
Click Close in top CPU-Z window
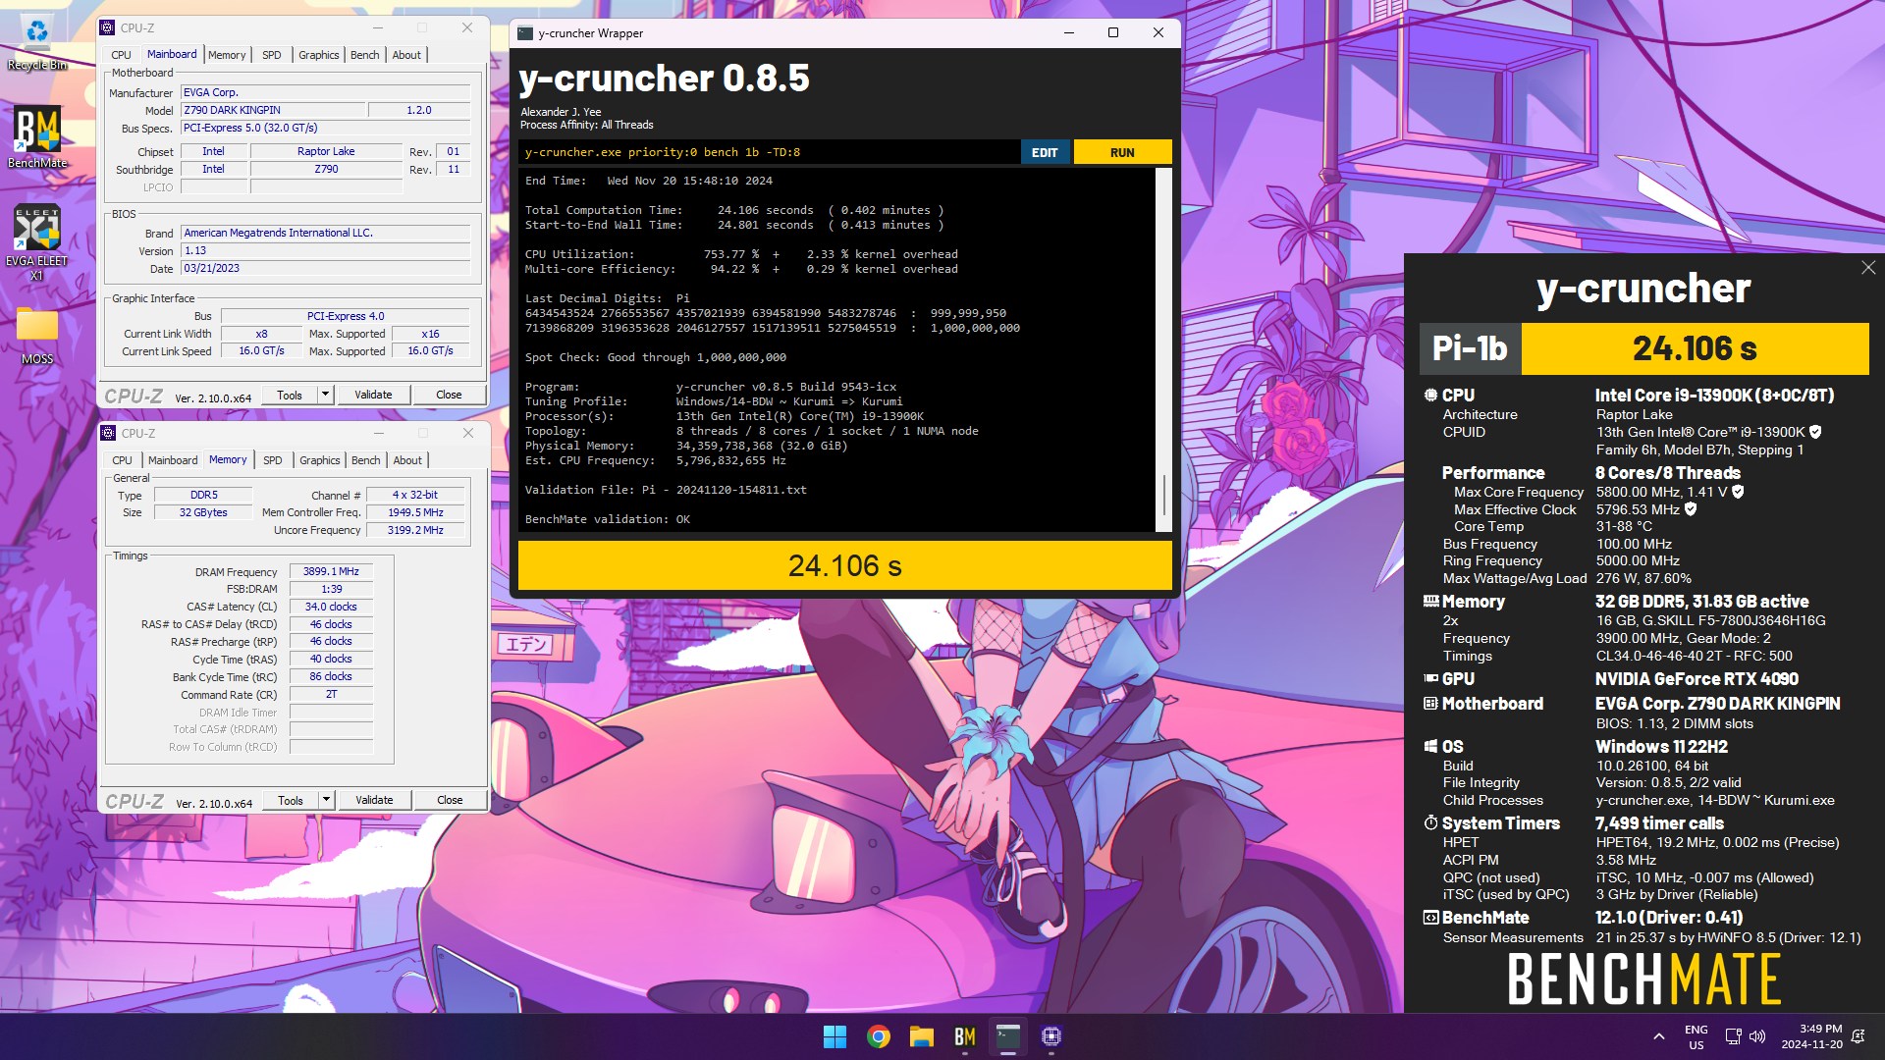449,395
